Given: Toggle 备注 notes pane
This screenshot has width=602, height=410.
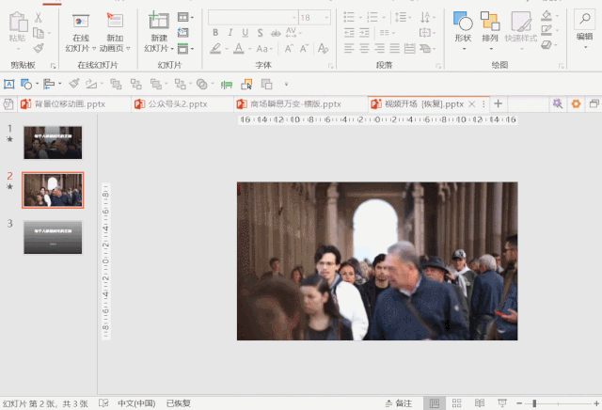Looking at the screenshot, I should (398, 403).
